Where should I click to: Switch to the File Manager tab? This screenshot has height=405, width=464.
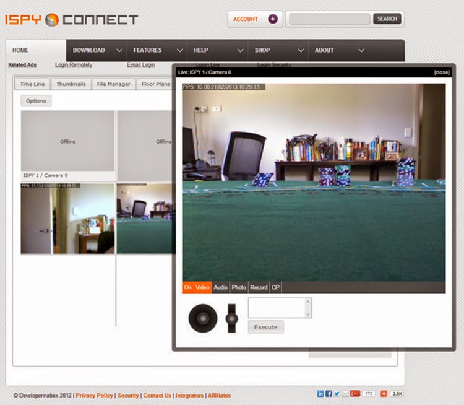(x=114, y=84)
